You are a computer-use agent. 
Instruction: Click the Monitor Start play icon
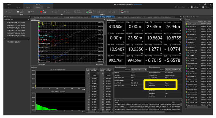7,12
